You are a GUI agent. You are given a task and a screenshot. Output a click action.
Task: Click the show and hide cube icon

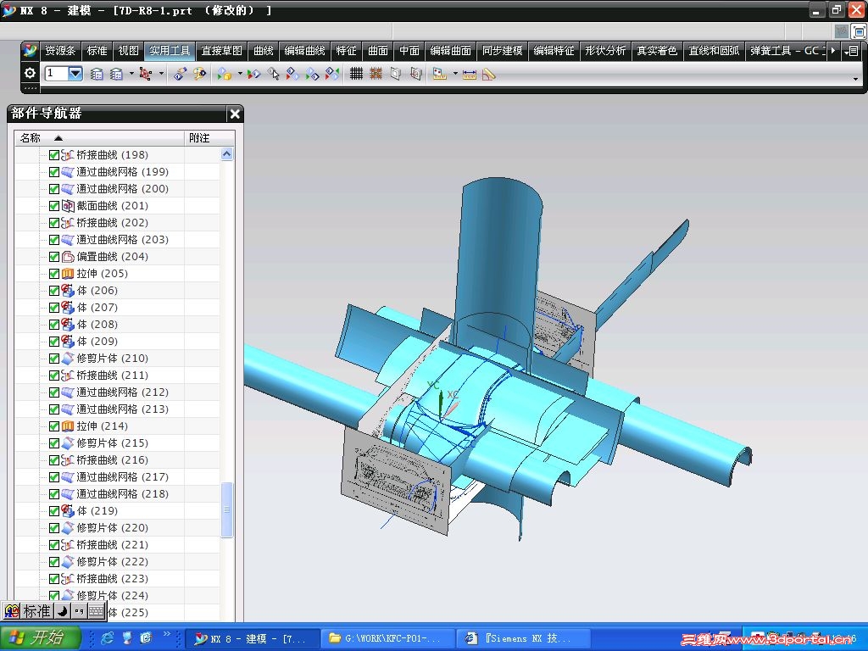(224, 74)
